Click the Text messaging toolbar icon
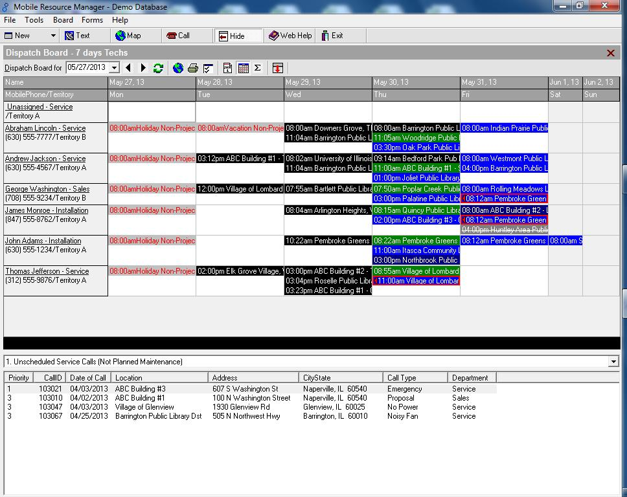The height and width of the screenshot is (497, 627). [80, 36]
